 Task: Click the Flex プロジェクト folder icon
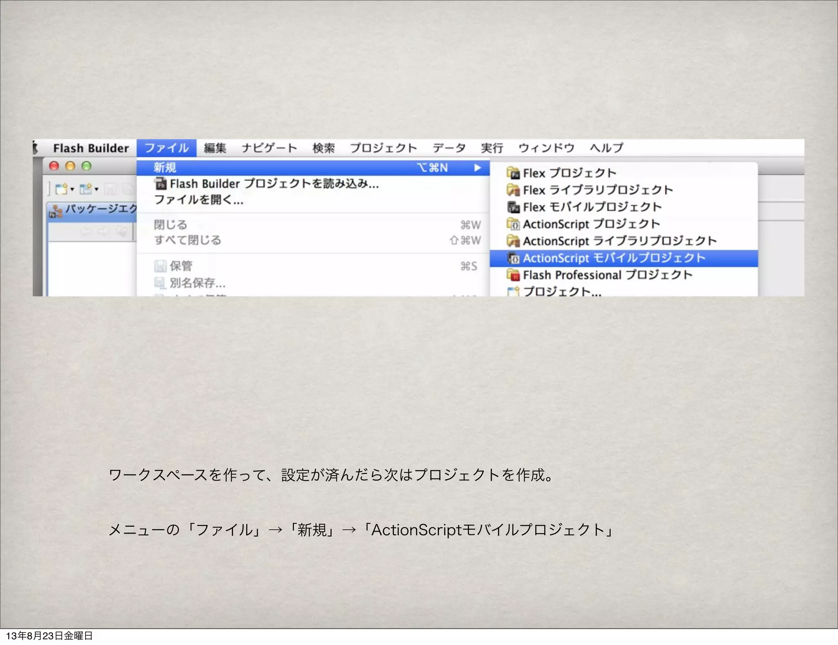tap(513, 173)
